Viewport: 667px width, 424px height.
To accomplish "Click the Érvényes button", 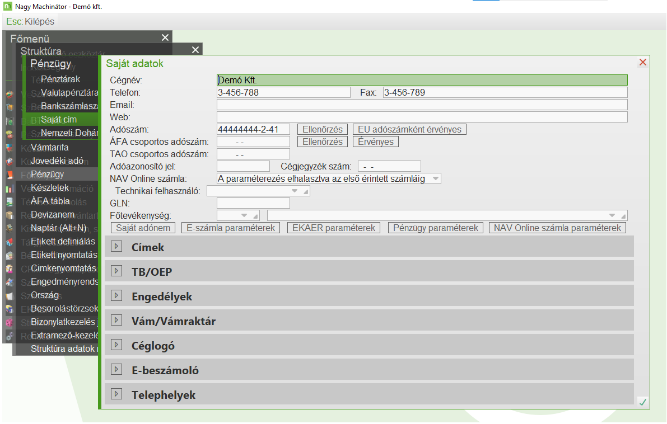I will coord(376,142).
